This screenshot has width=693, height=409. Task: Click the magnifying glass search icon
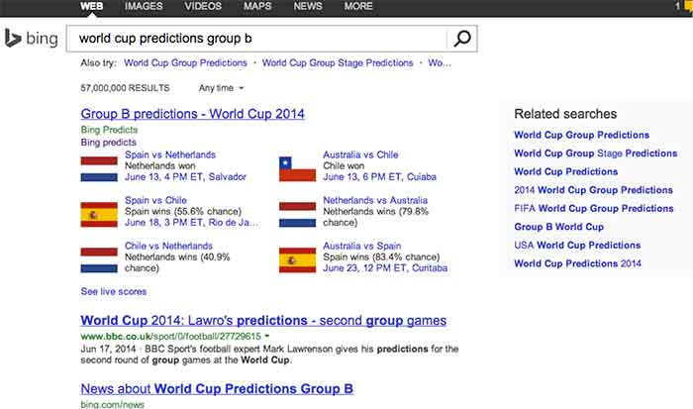coord(462,40)
